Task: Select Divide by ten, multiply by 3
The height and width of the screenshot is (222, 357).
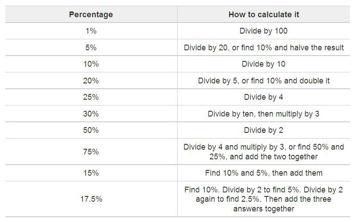Action: [x=263, y=114]
